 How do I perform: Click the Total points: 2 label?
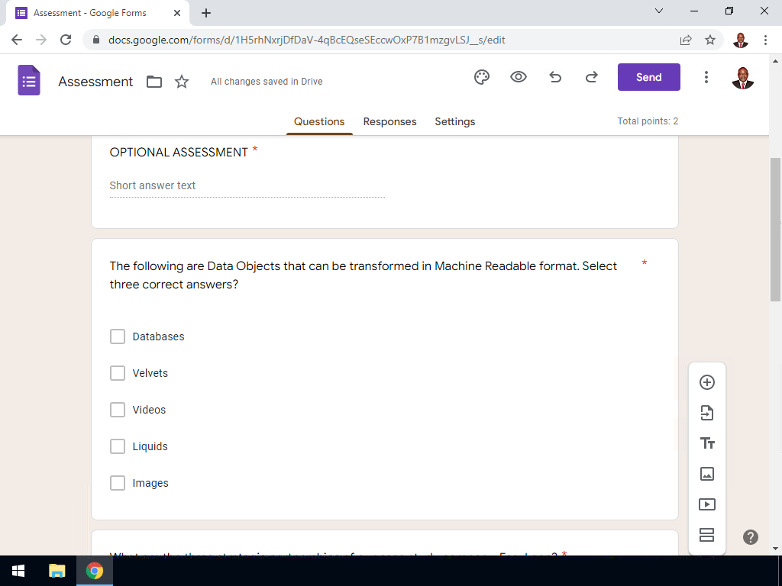(x=648, y=121)
